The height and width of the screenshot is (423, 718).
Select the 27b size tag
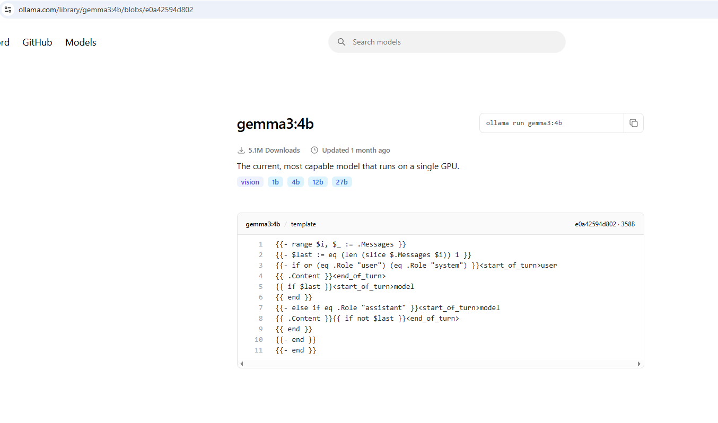point(342,182)
